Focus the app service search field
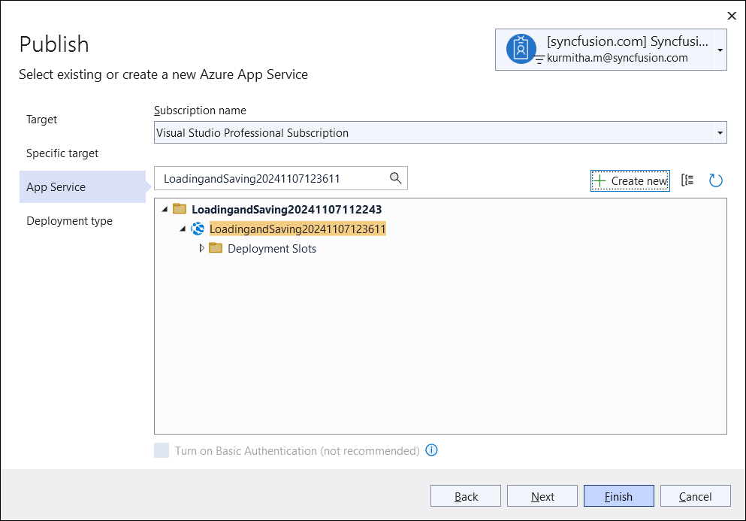The image size is (746, 521). (x=273, y=179)
